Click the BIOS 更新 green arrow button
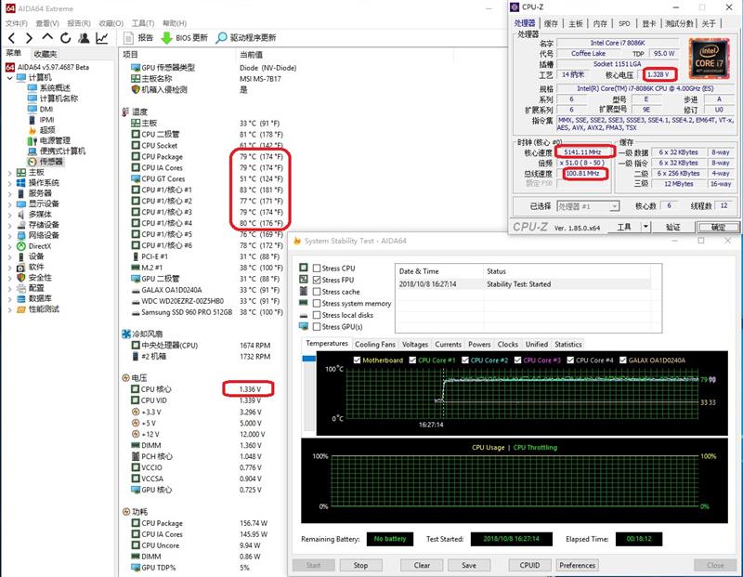743x577 pixels. (184, 38)
